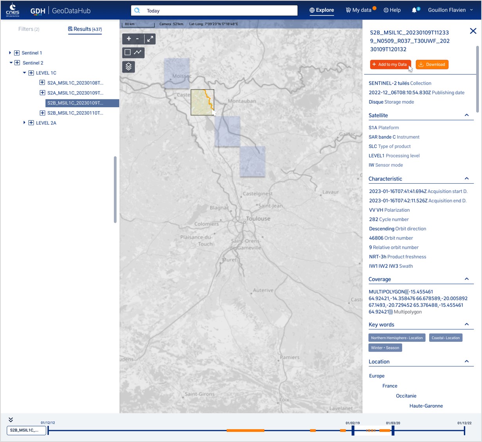The height and width of the screenshot is (442, 482).
Task: Click the blue footprint over Moissac
Action: point(177,73)
